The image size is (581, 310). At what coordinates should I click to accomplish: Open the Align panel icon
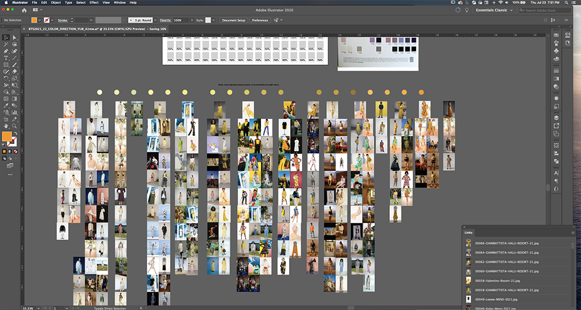tap(556, 153)
